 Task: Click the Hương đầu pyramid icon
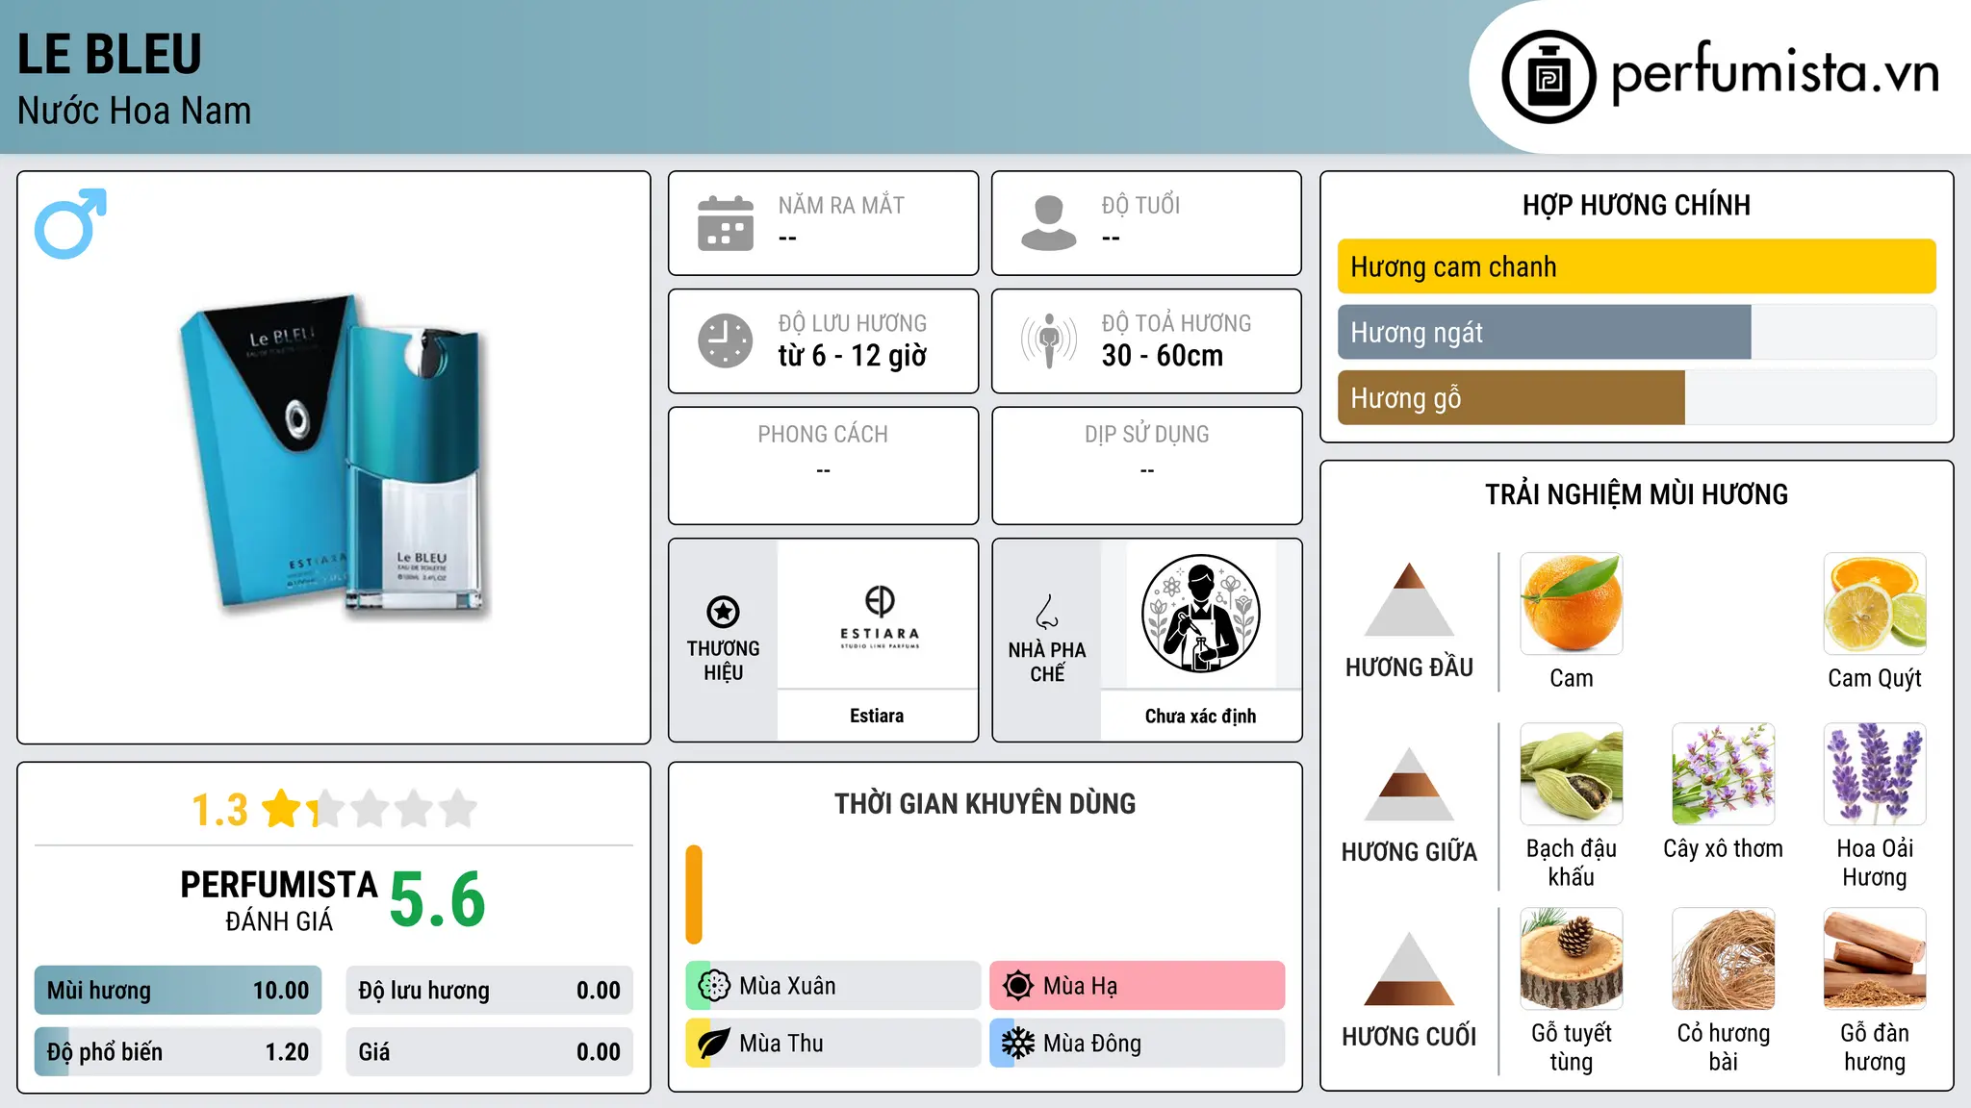1409,599
